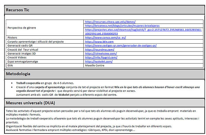This screenshot has width=206, height=135.
Task: Open the recursos.citcea.upc.edu/dones link
Action: 110,22
